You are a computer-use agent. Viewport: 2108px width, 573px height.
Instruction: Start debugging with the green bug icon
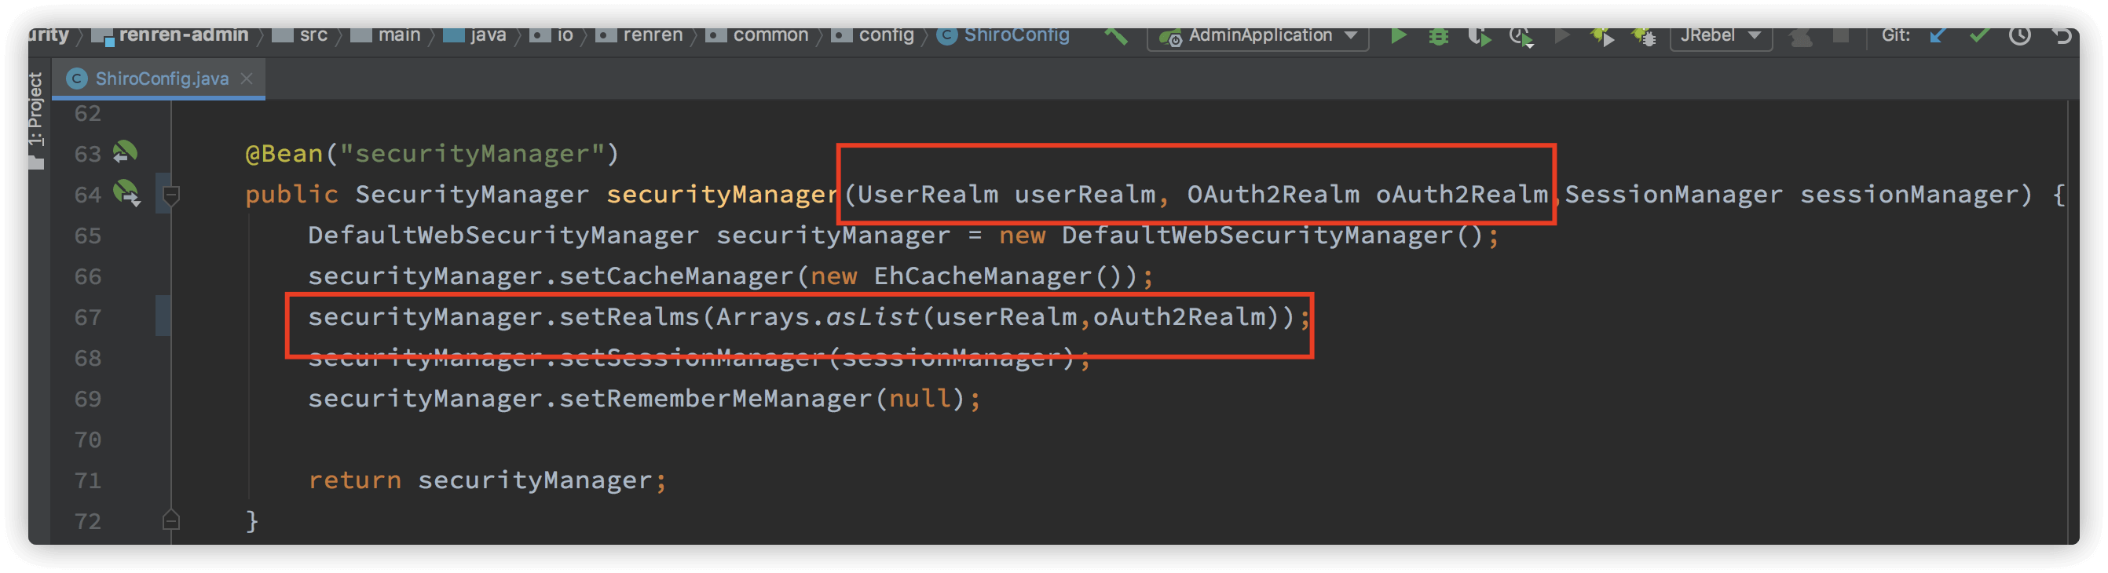1438,37
